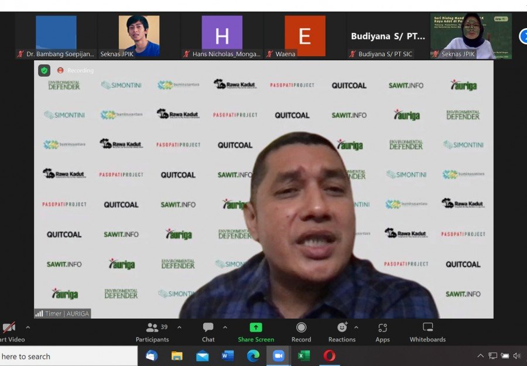Viewport: 527px width, 366px height.
Task: Go to next page of participant thumbnails
Action: pyautogui.click(x=523, y=36)
